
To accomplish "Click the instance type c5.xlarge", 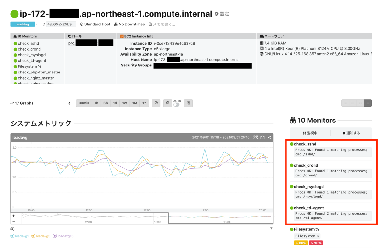I will [x=163, y=49].
